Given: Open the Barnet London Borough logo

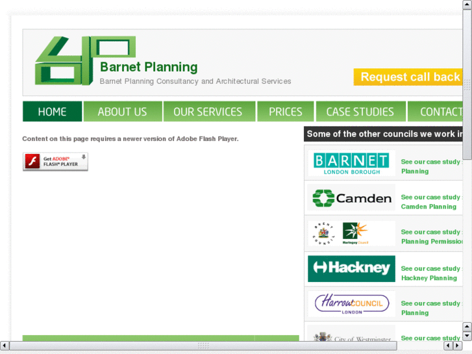Looking at the screenshot, I should pyautogui.click(x=351, y=163).
